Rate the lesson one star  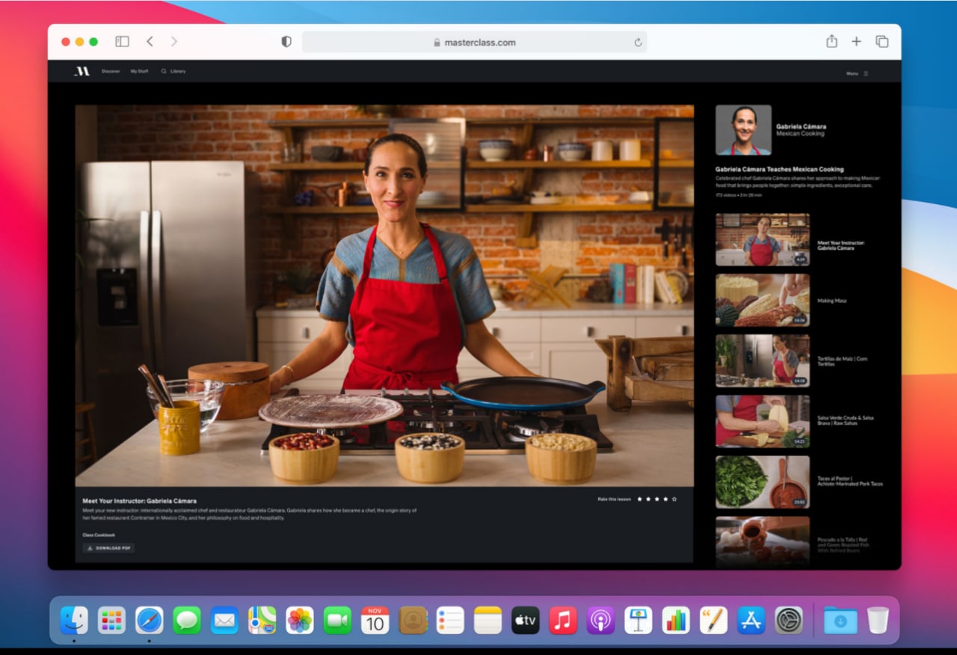click(639, 499)
